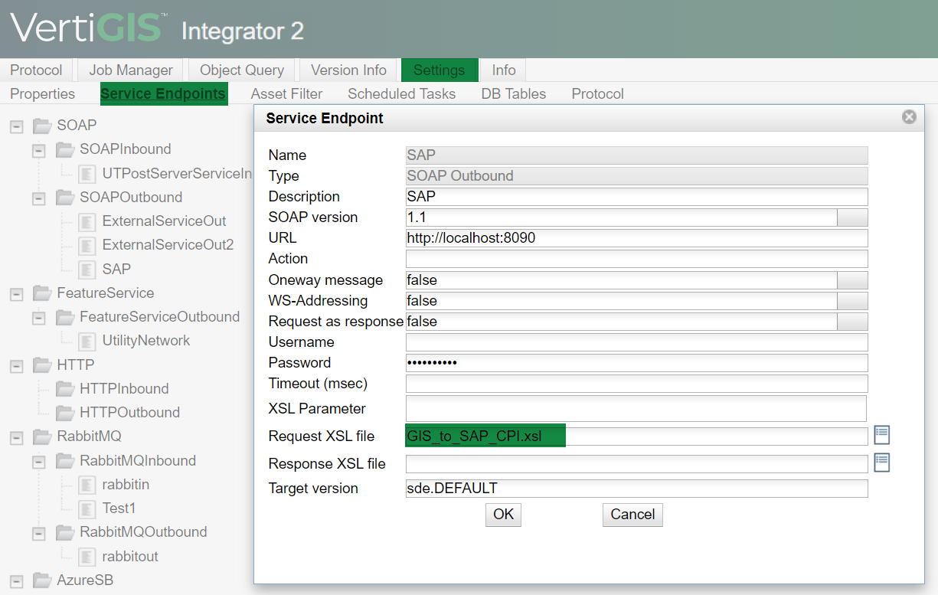Image resolution: width=938 pixels, height=595 pixels.
Task: Click the FeatureService folder icon
Action: click(x=41, y=293)
